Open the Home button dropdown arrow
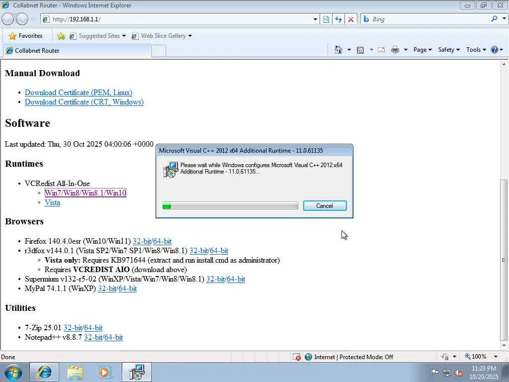Image resolution: width=509 pixels, height=382 pixels. [x=349, y=50]
